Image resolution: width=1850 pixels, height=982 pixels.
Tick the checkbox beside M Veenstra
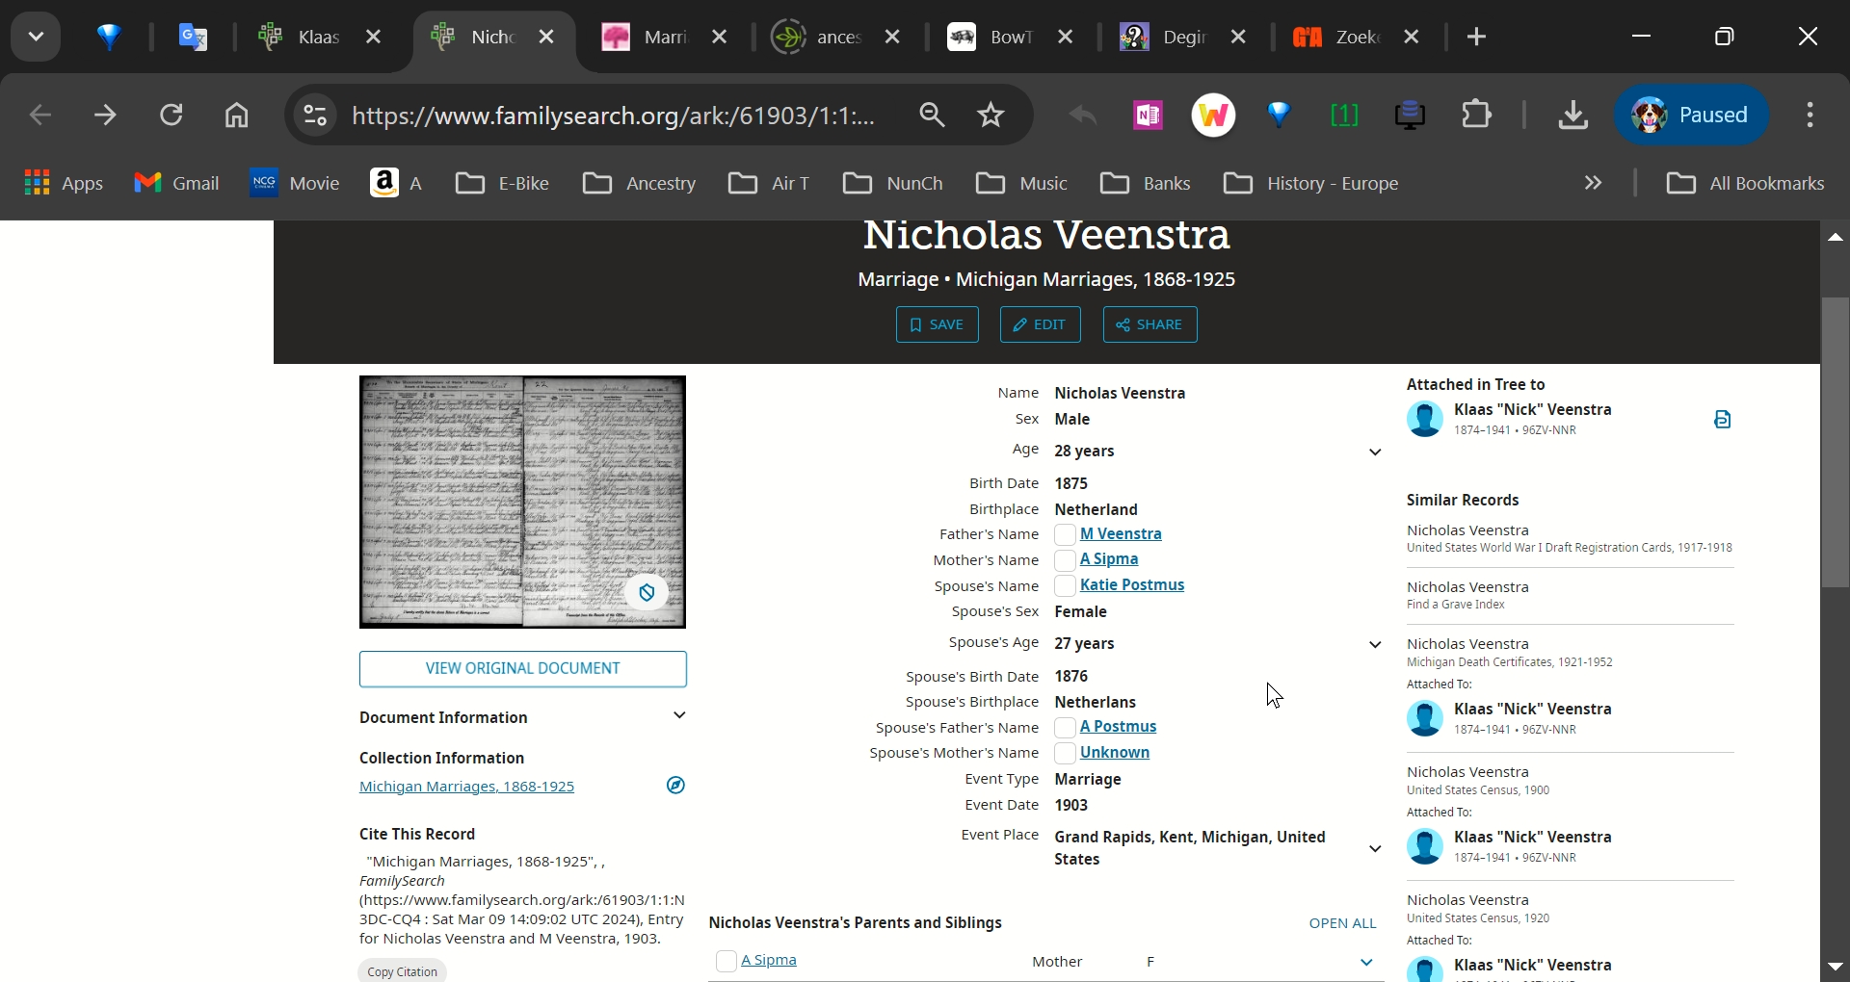coord(1065,535)
